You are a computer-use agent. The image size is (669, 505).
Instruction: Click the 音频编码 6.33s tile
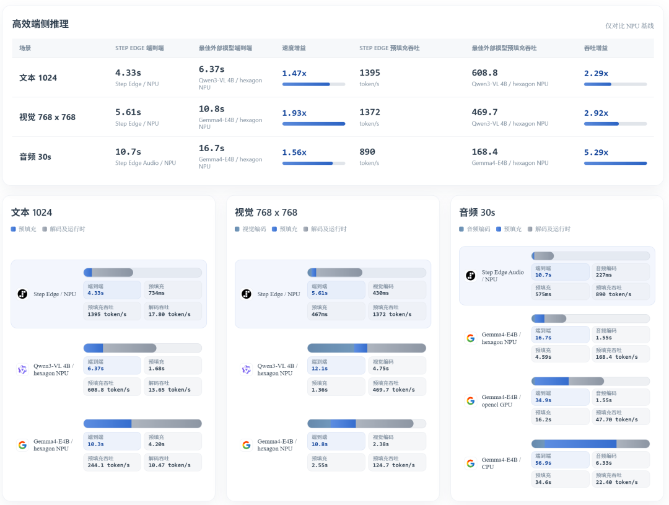point(621,459)
